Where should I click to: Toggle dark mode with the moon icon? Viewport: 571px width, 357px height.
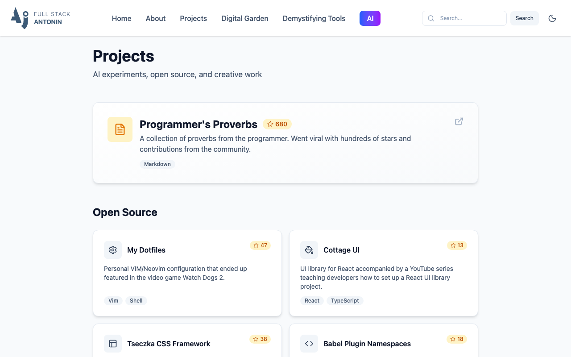(552, 18)
